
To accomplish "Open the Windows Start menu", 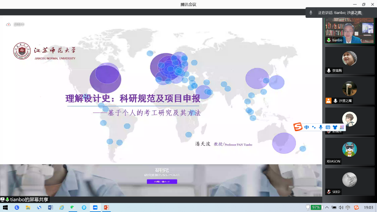I will (5, 208).
